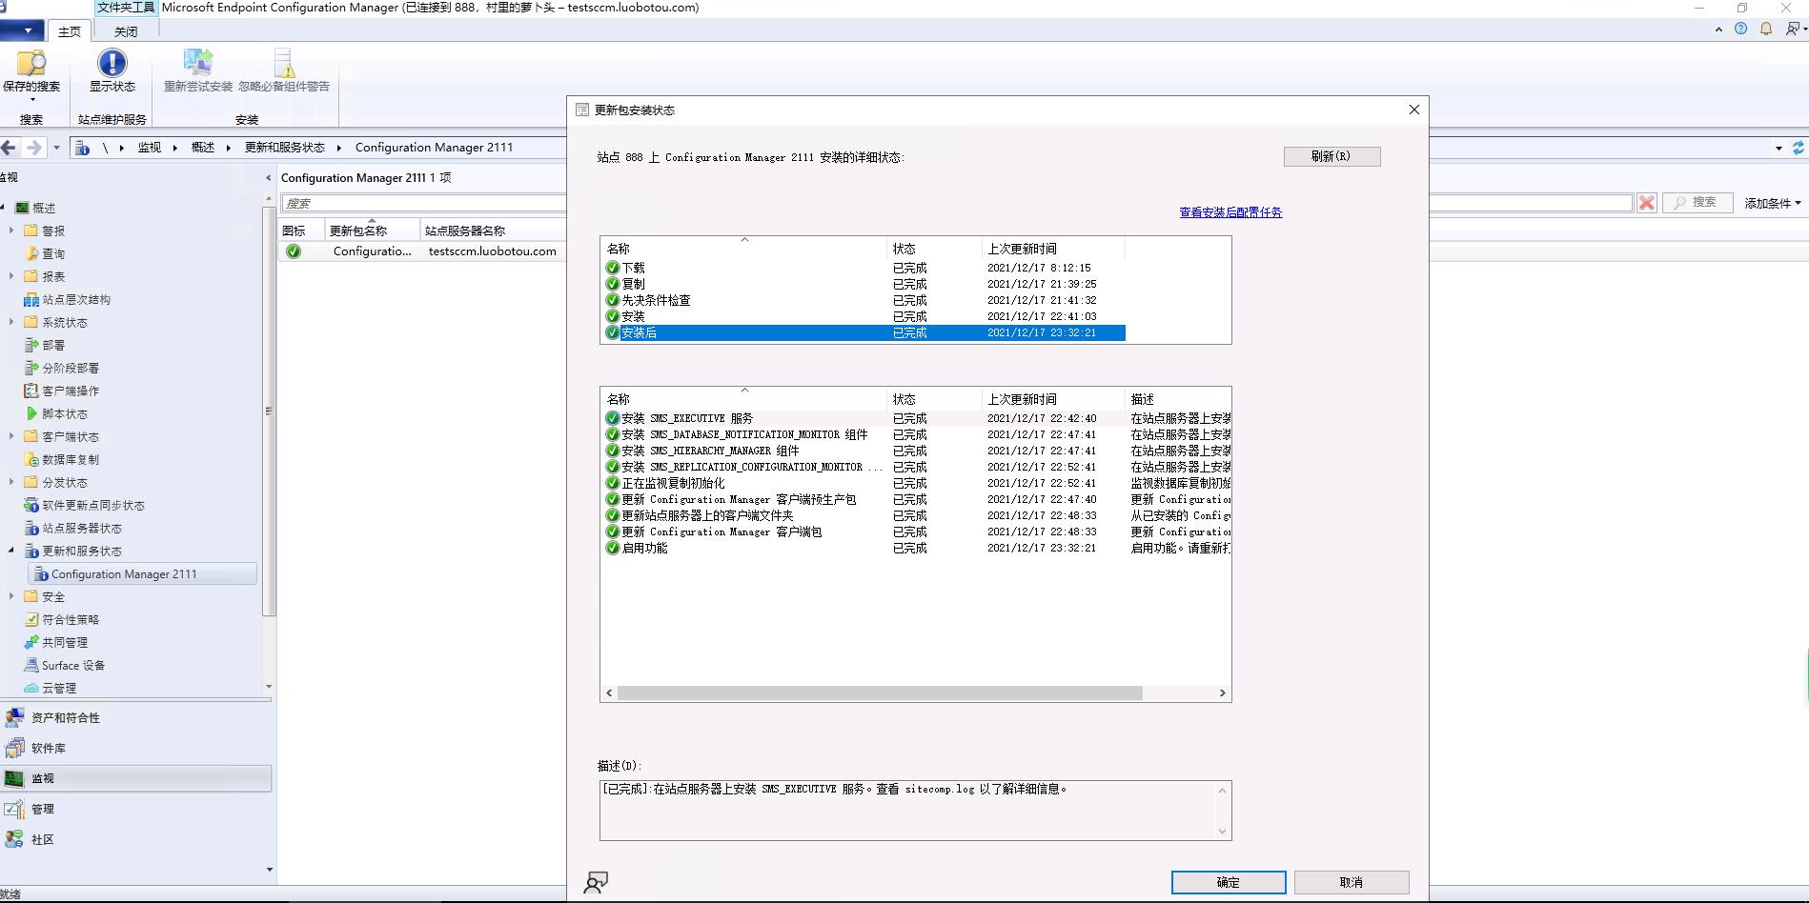
Task: Select the 安装后 highlighted step row
Action: [865, 332]
